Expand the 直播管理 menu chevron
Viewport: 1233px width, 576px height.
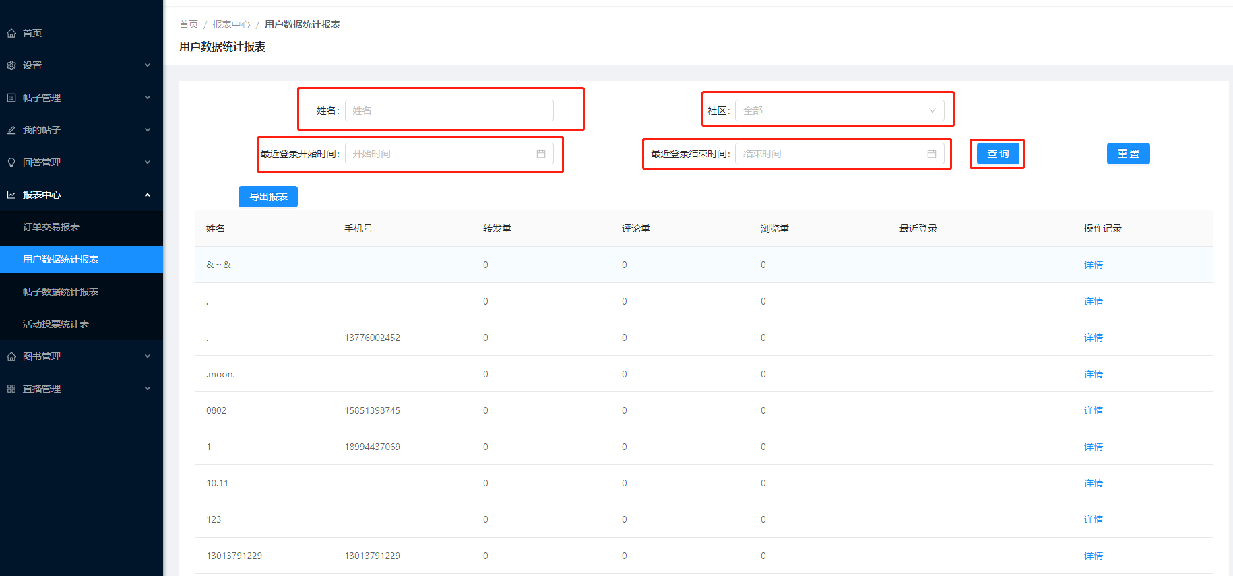point(148,389)
